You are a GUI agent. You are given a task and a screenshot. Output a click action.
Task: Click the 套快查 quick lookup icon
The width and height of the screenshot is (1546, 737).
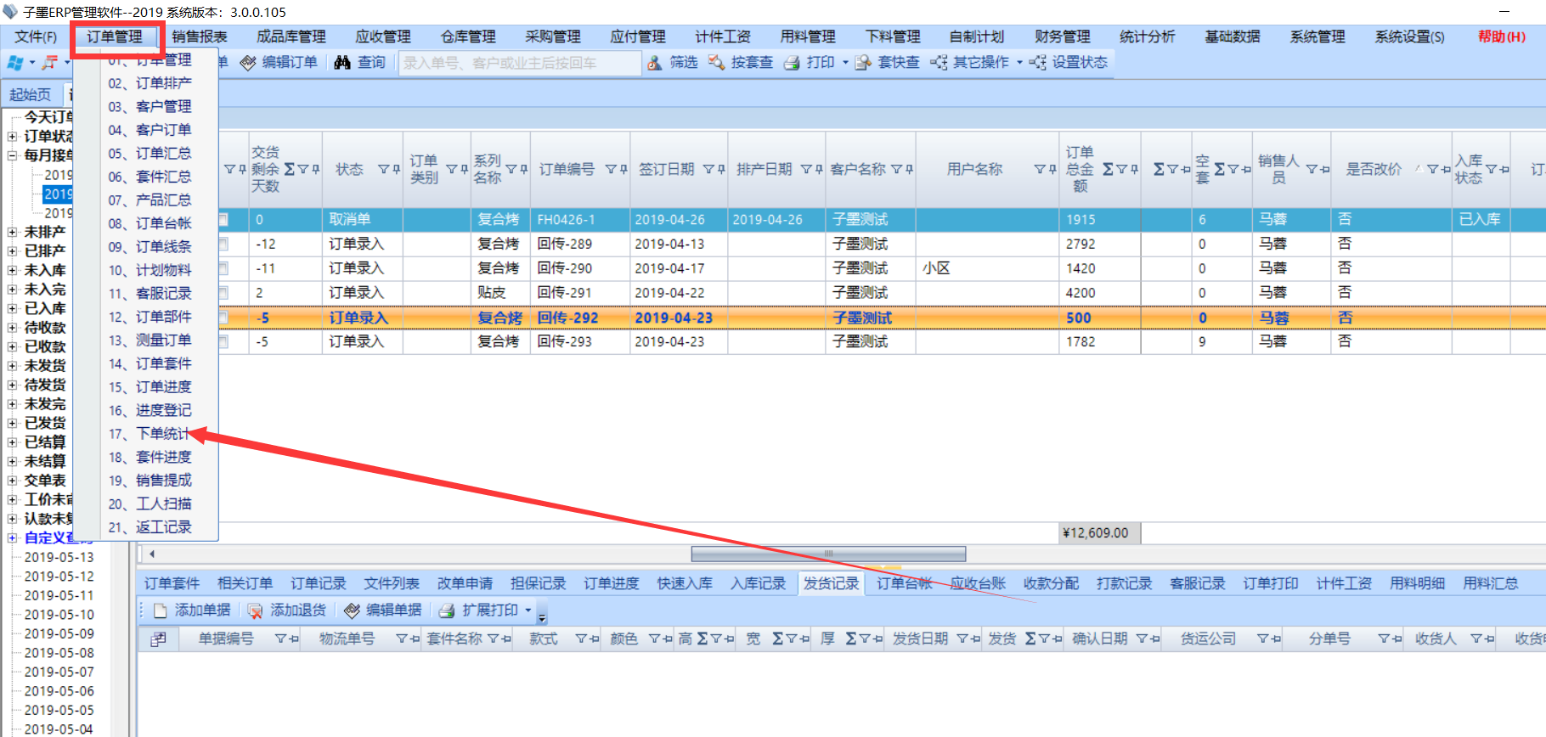click(863, 63)
